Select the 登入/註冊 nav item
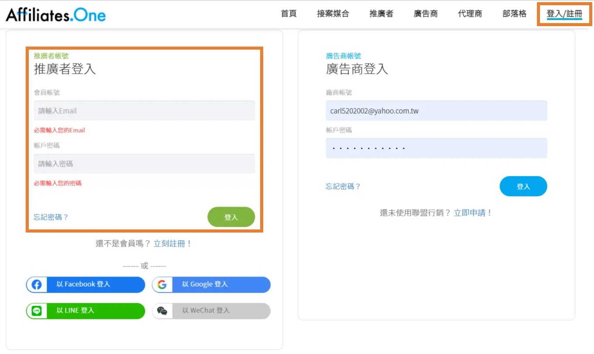Image resolution: width=594 pixels, height=354 pixels. 564,14
